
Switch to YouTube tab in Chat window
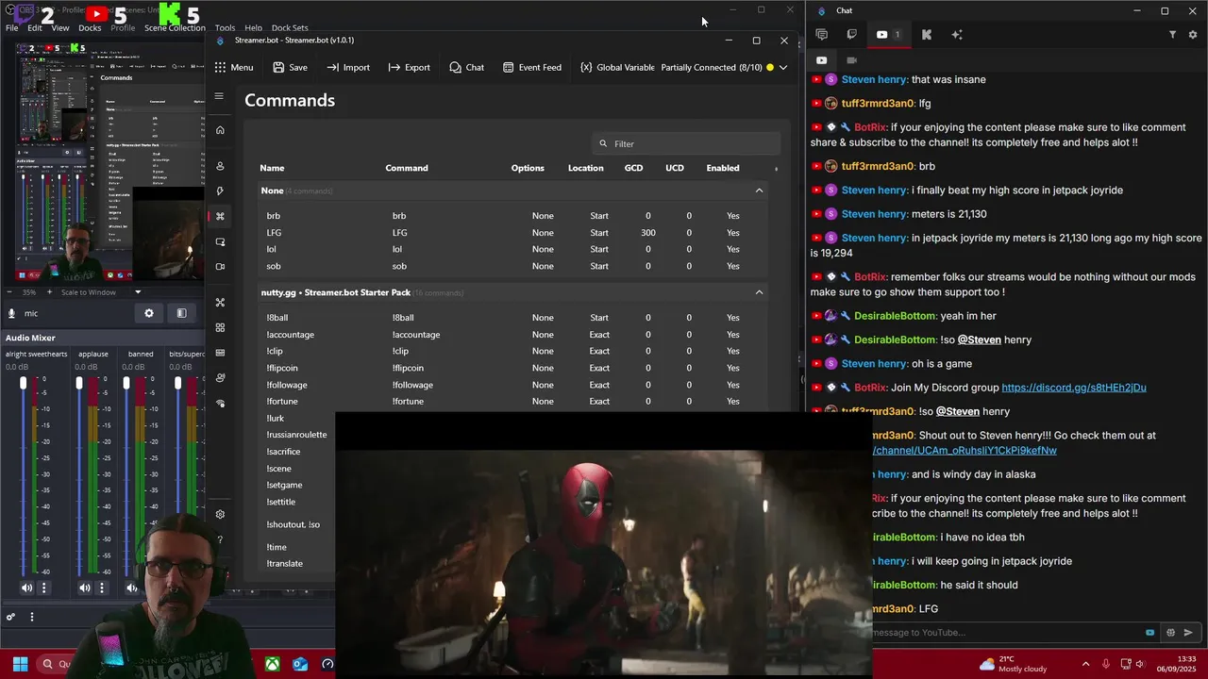click(x=887, y=35)
